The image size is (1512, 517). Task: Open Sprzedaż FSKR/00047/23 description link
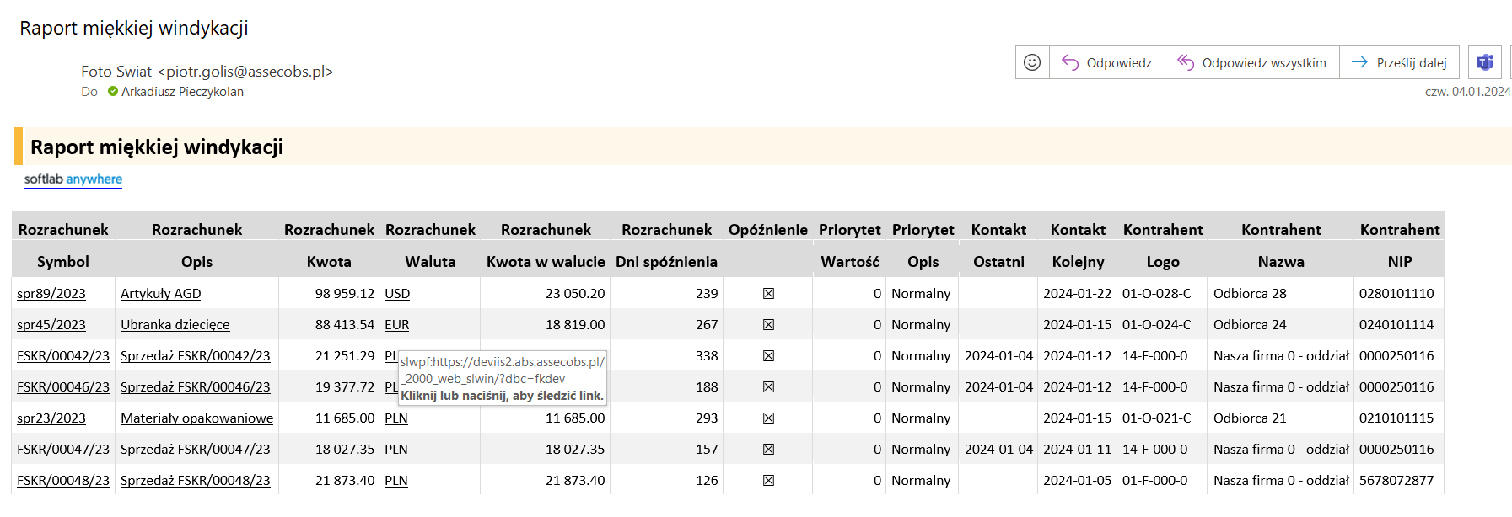click(196, 450)
